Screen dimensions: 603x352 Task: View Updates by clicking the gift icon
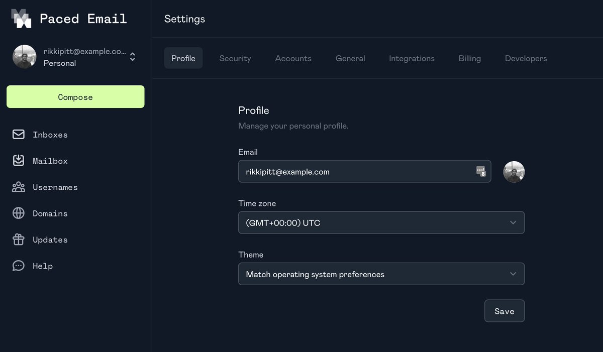(x=18, y=240)
